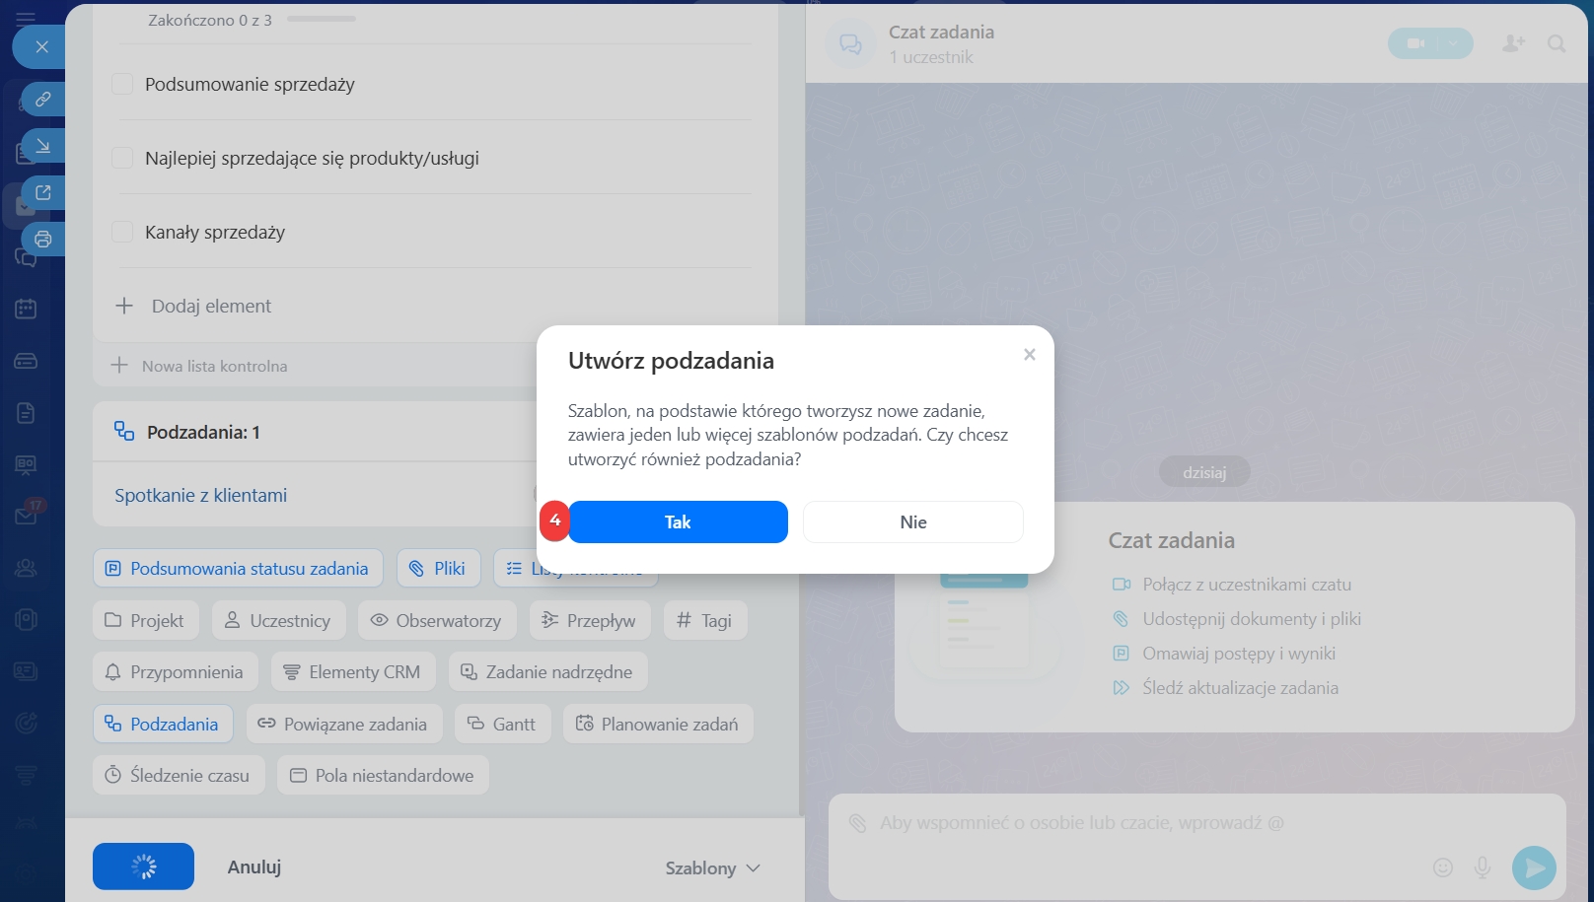Click the Podzadania section chip
Viewport: 1594px width, 902px height.
tap(163, 725)
